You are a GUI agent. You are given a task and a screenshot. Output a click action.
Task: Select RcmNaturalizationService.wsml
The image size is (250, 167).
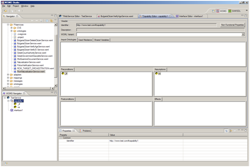31,71
